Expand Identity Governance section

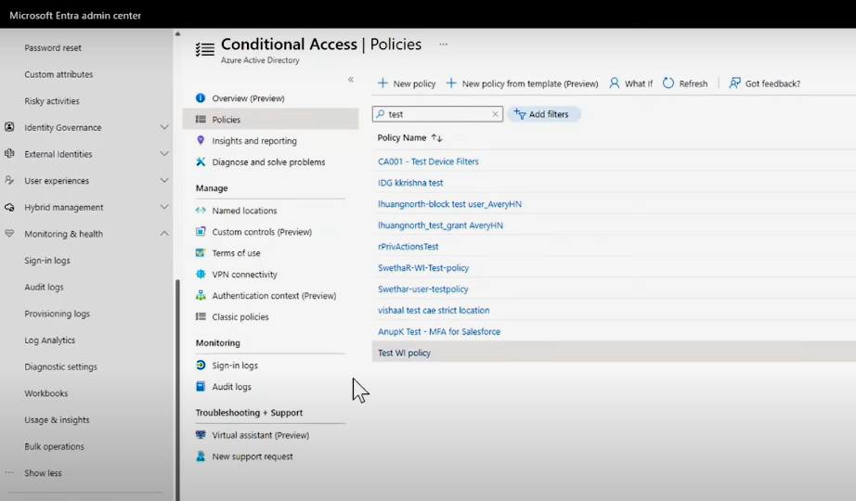pyautogui.click(x=163, y=127)
